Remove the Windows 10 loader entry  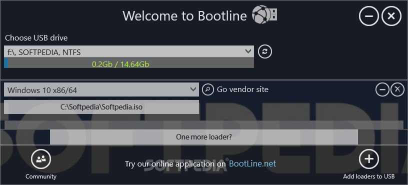click(397, 89)
